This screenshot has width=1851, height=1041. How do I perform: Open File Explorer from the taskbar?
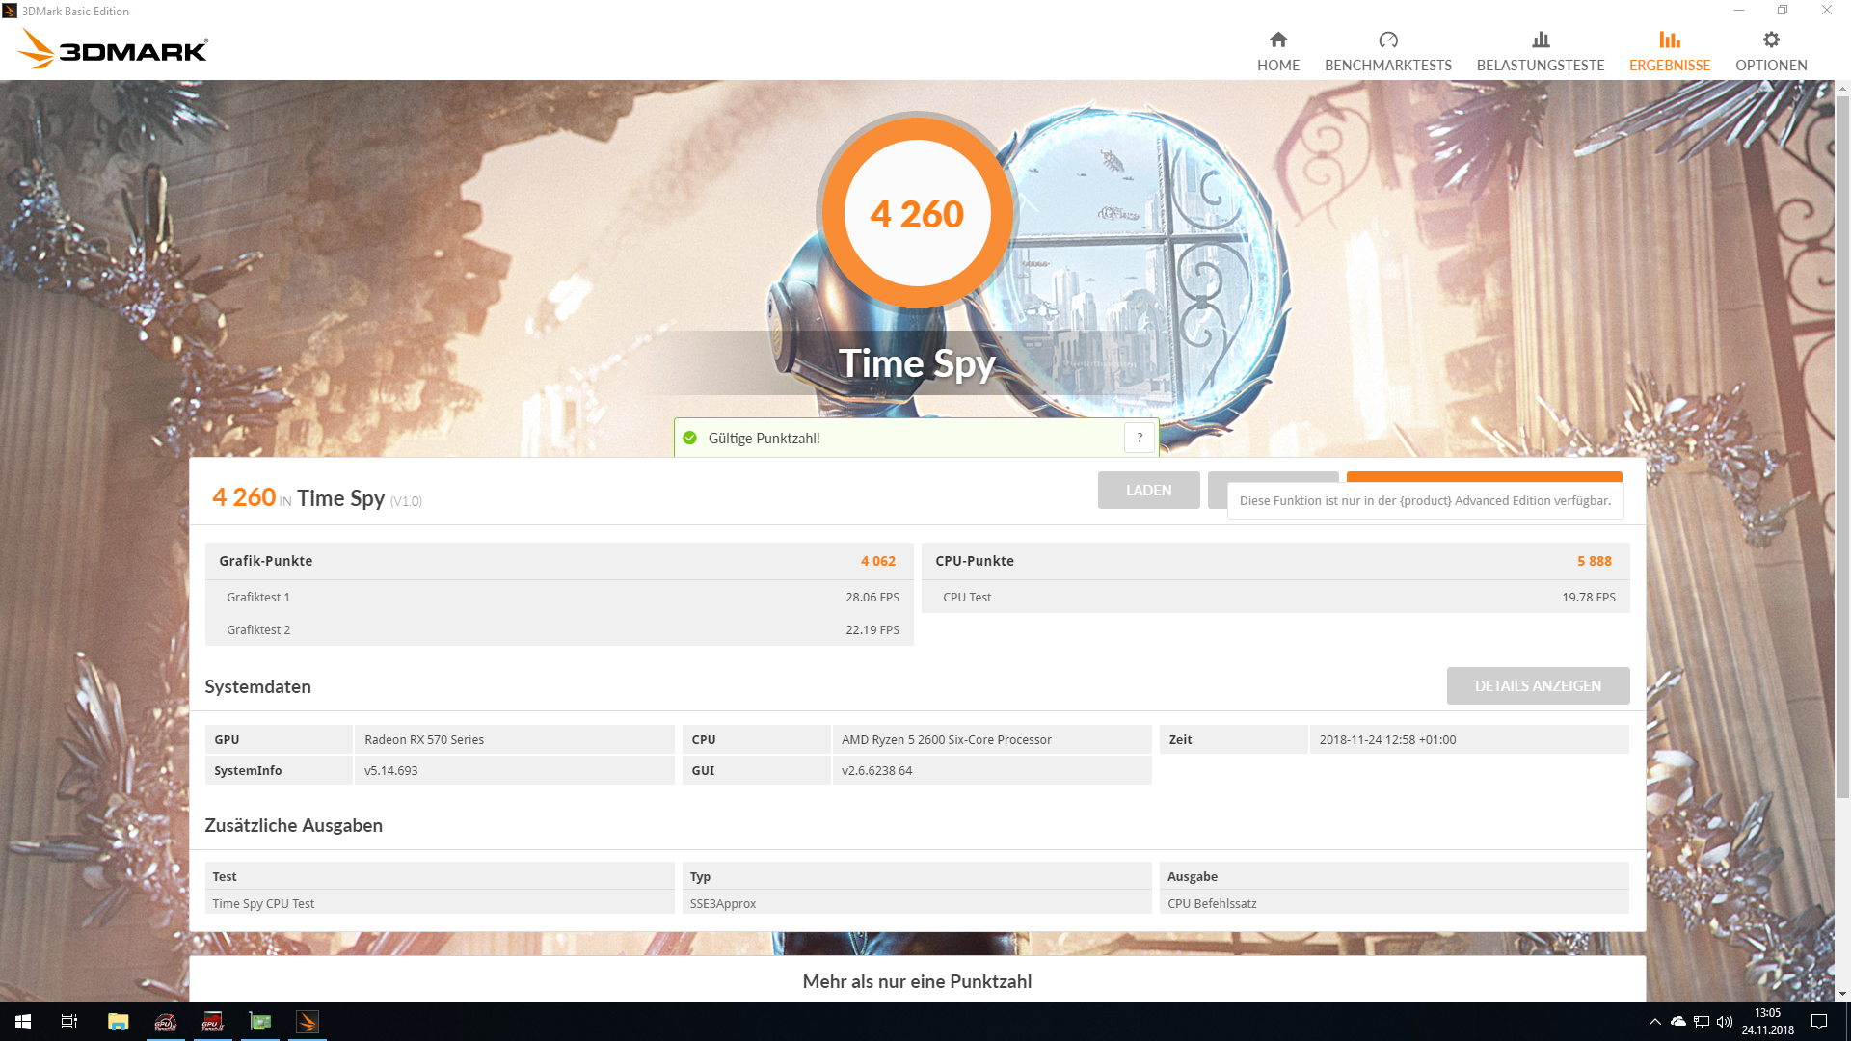[118, 1022]
